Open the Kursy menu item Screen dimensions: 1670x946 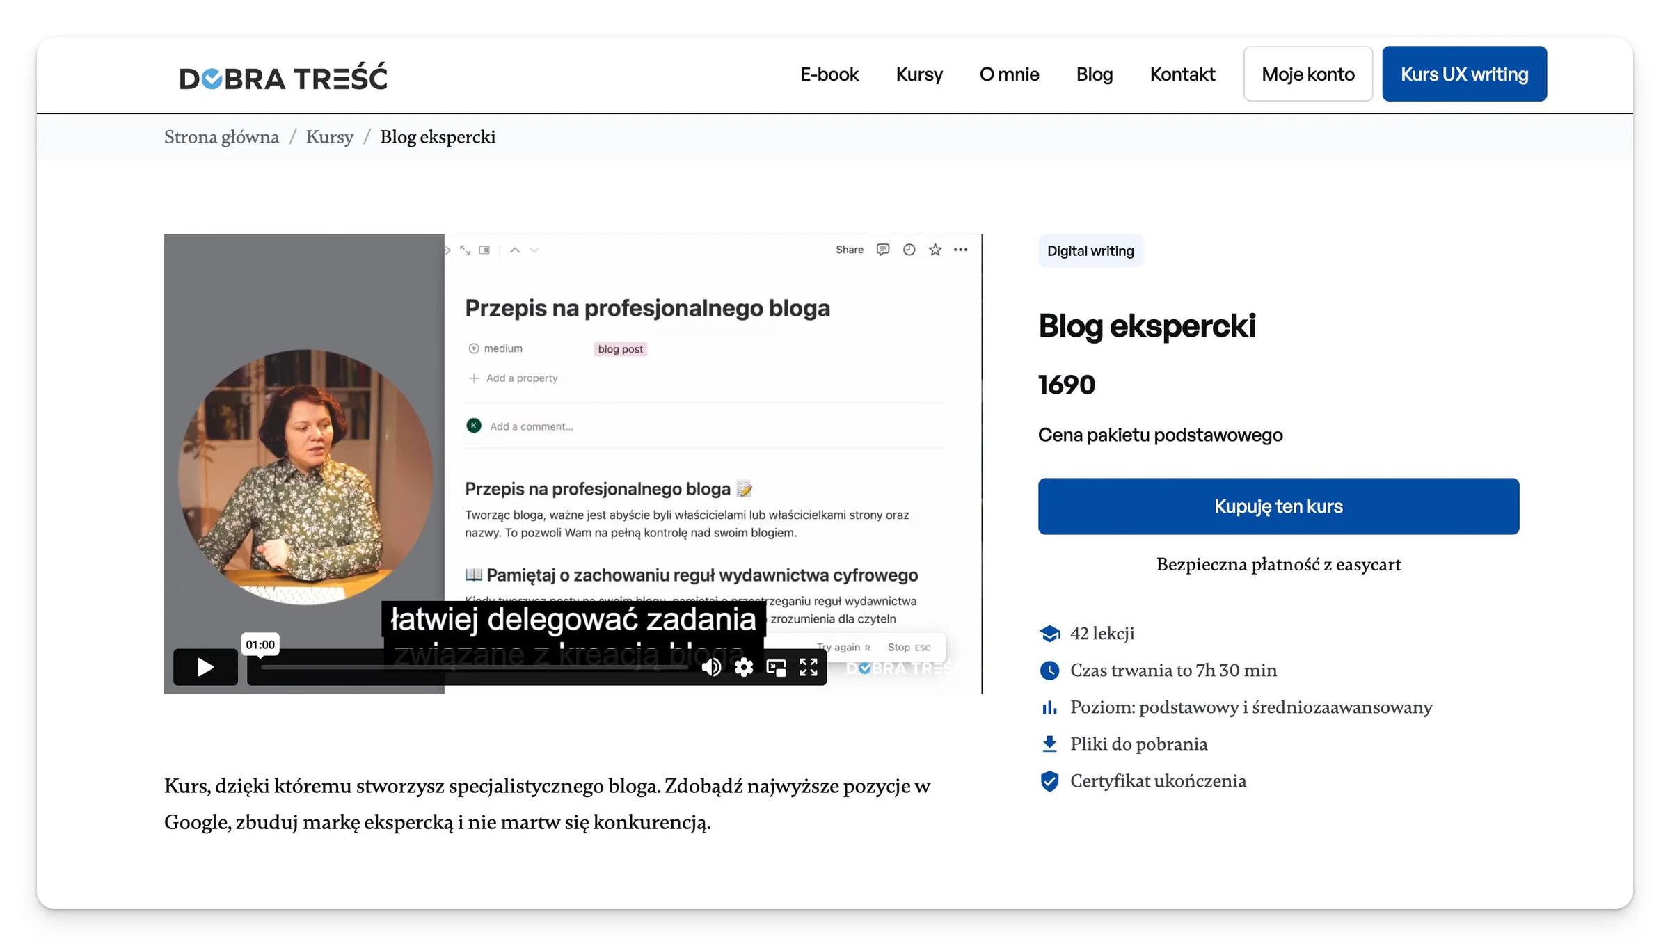(x=919, y=74)
